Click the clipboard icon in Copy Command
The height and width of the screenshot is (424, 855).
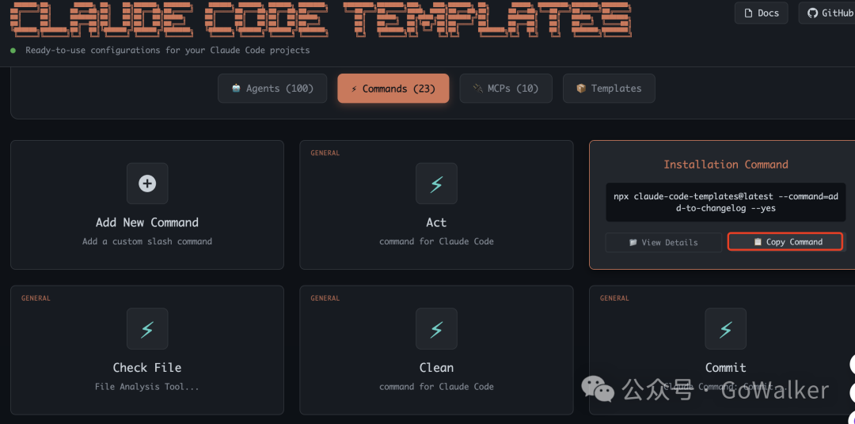758,242
